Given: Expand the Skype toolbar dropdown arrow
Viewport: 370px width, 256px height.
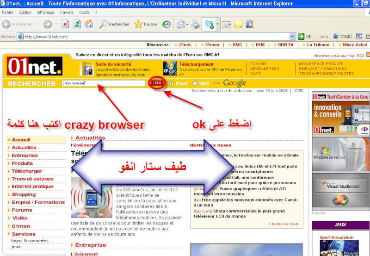Looking at the screenshot, I should point(217,24).
